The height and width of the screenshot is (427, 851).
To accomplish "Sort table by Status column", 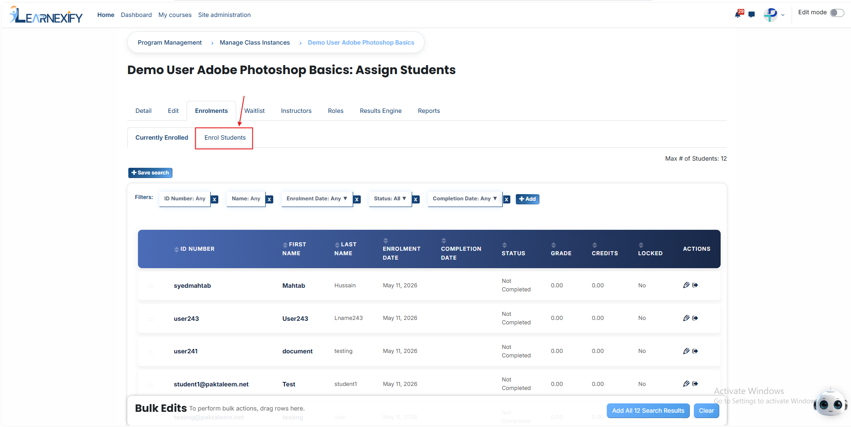I will 513,249.
